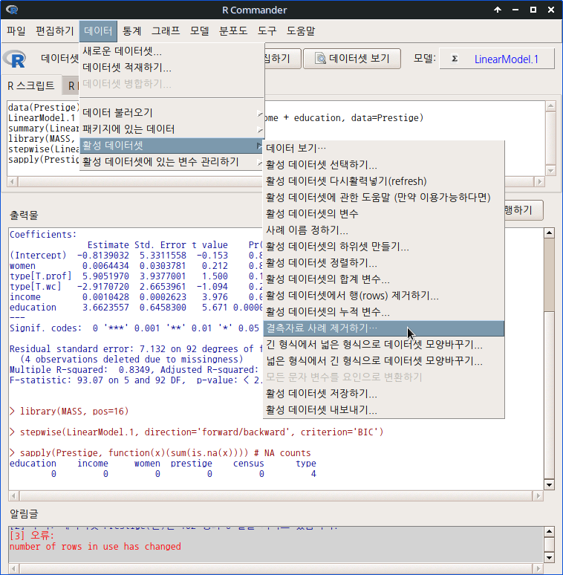This screenshot has height=575, width=563.
Task: Click script pane scroll-up arrow
Action: click(550, 107)
